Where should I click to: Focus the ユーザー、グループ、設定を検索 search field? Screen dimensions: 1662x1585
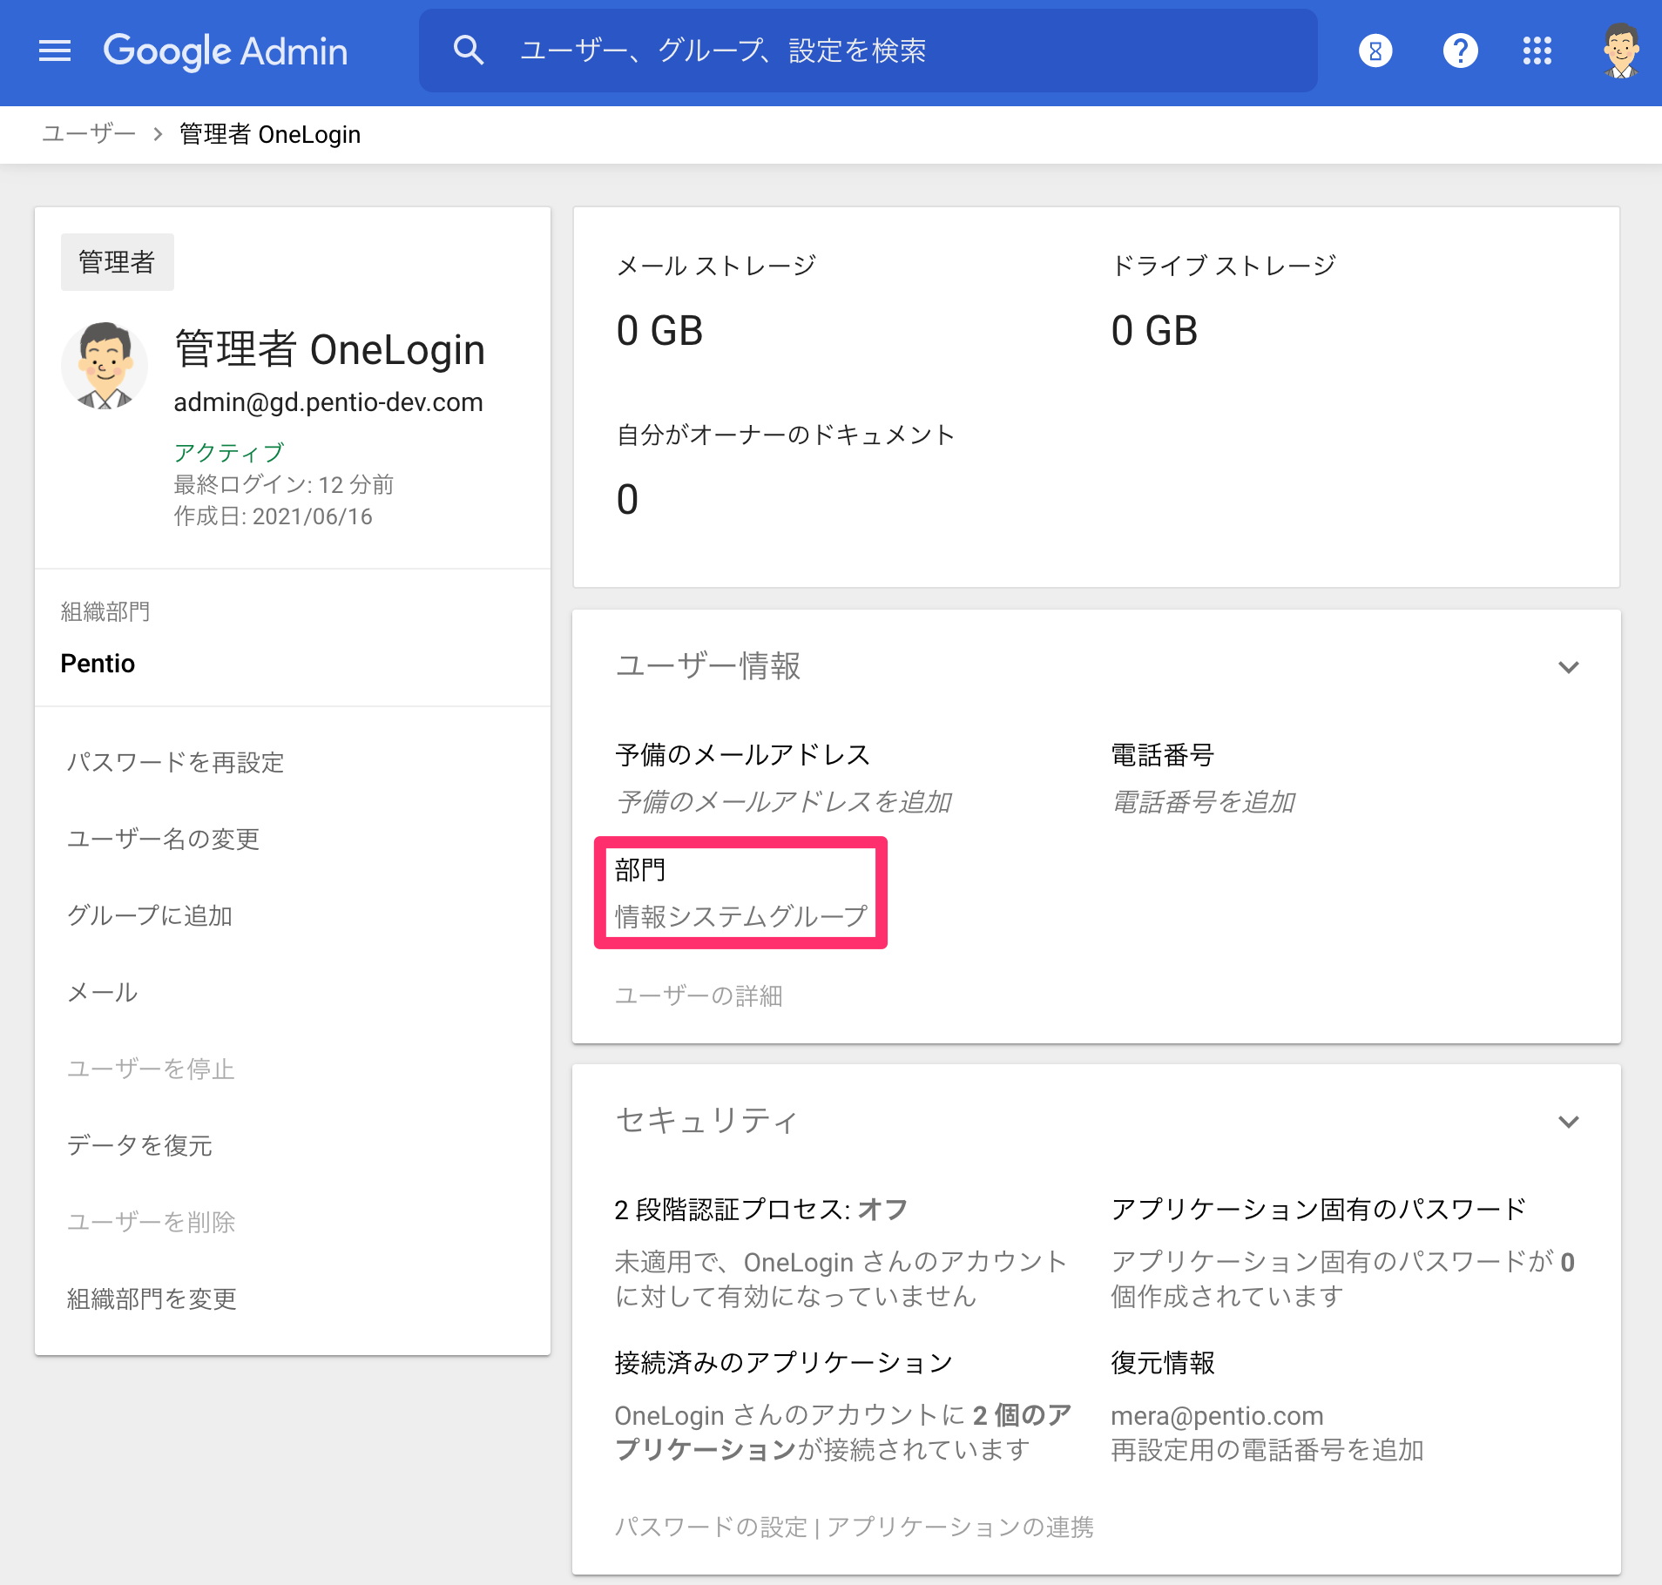(868, 51)
